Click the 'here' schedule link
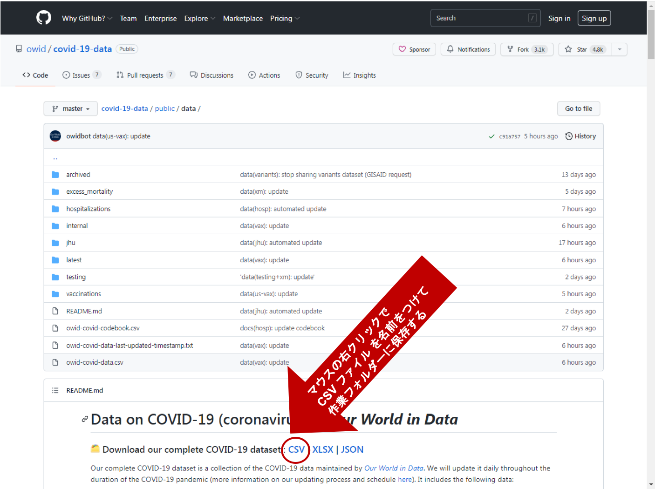 tap(404, 479)
